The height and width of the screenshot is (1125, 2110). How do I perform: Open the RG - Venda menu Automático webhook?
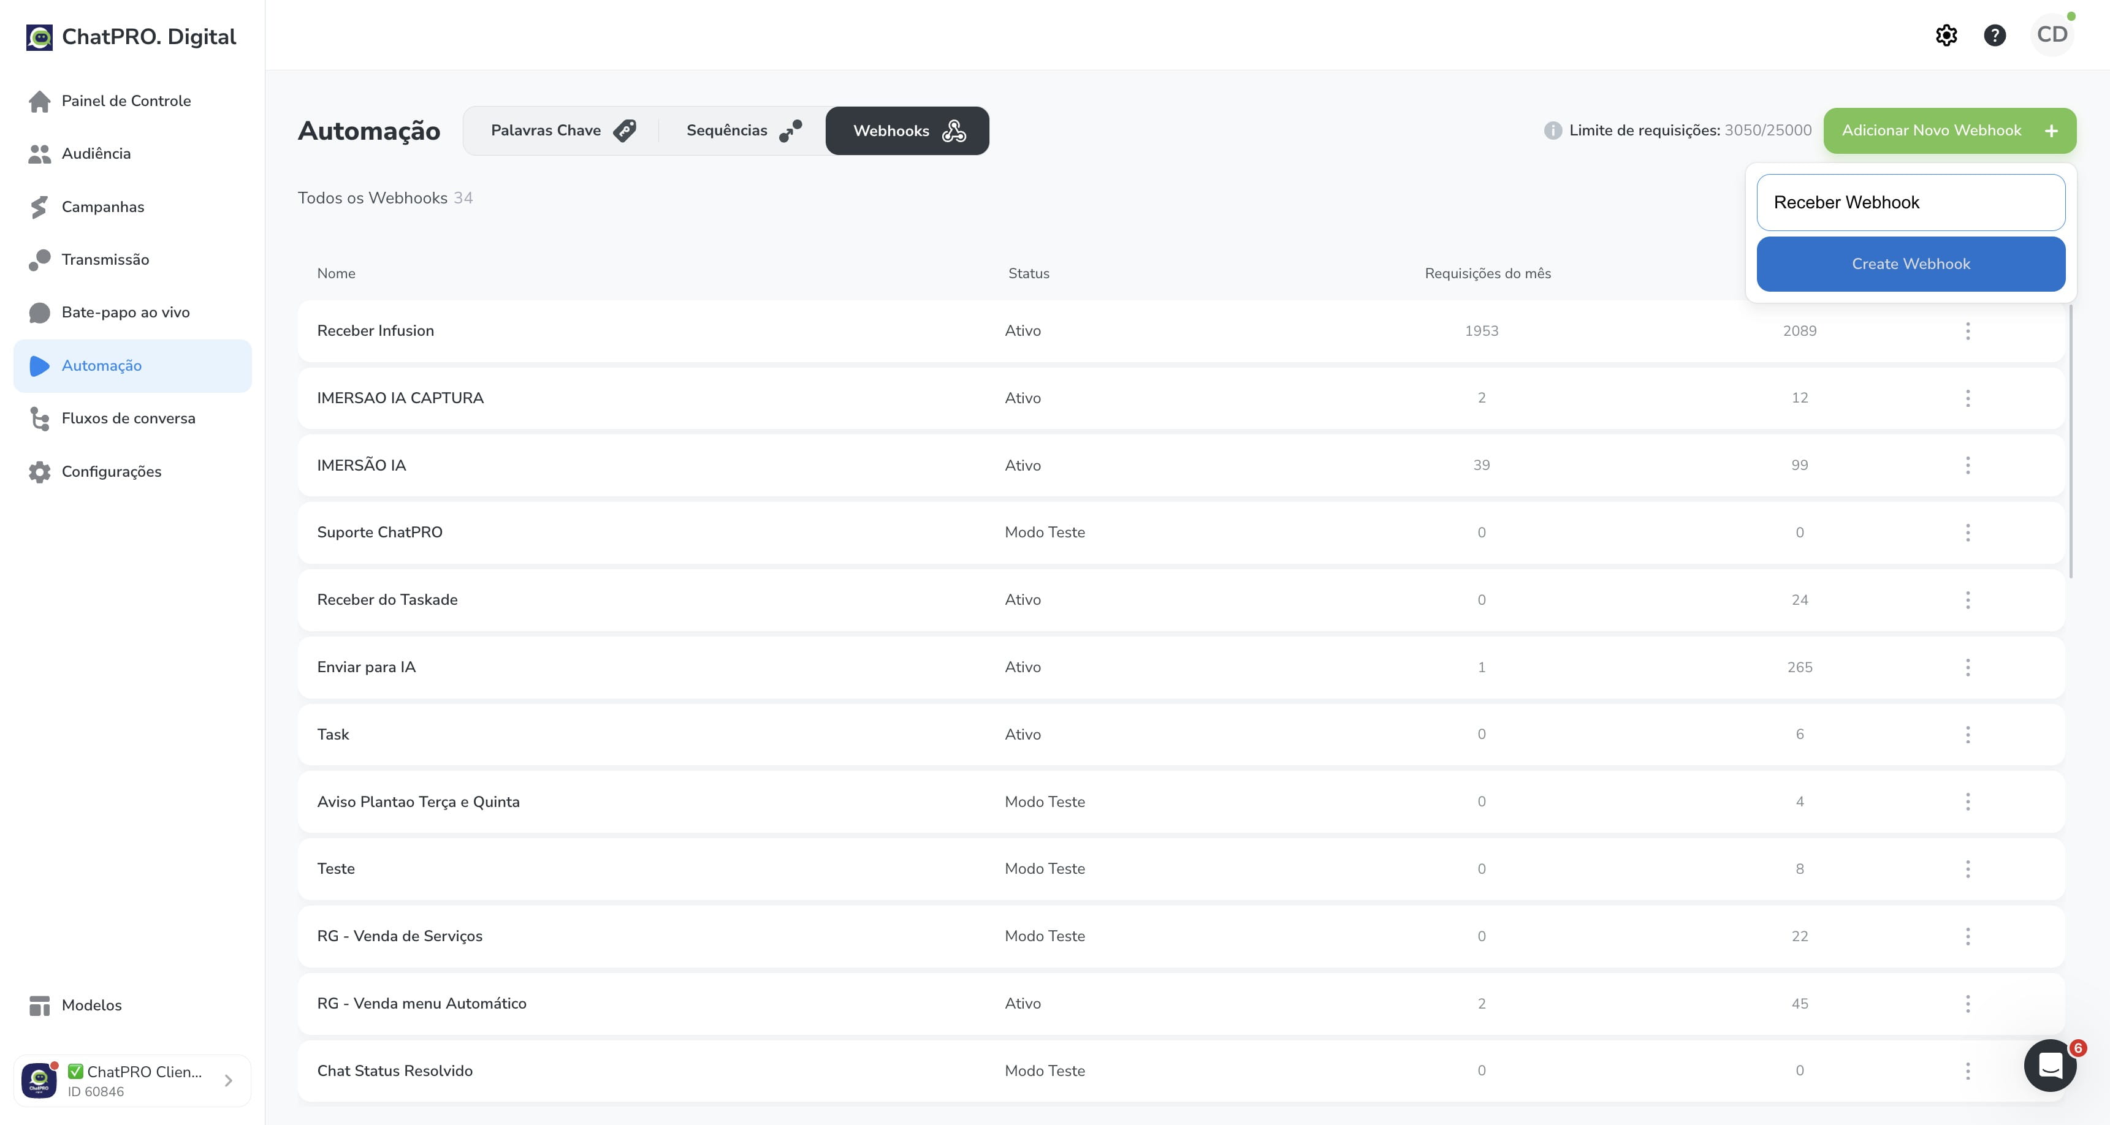(1180, 1004)
